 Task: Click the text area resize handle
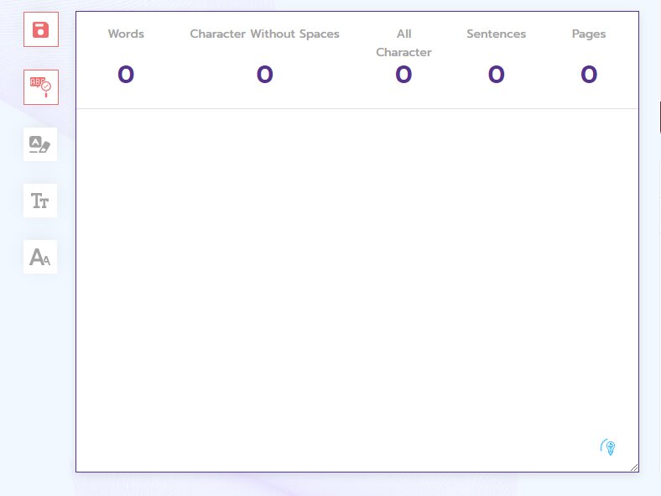[x=634, y=467]
